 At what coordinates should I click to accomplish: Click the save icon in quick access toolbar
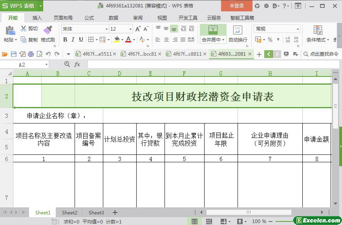[x=14, y=54]
